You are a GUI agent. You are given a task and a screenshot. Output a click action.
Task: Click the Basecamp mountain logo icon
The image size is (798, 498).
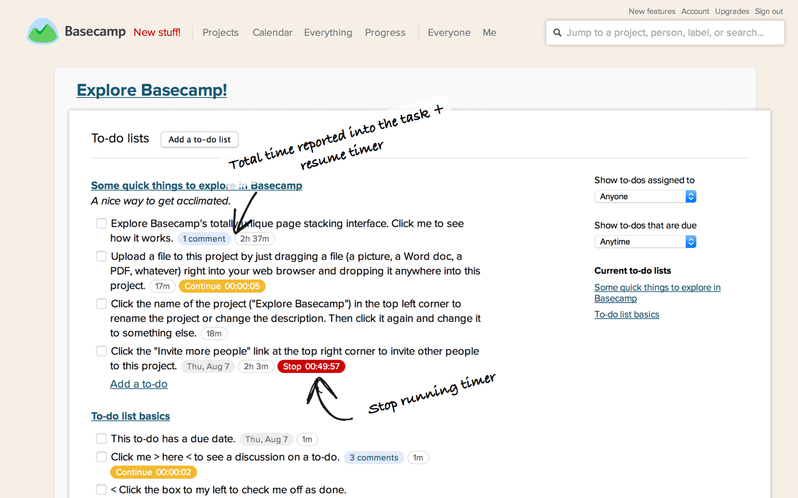coord(42,32)
